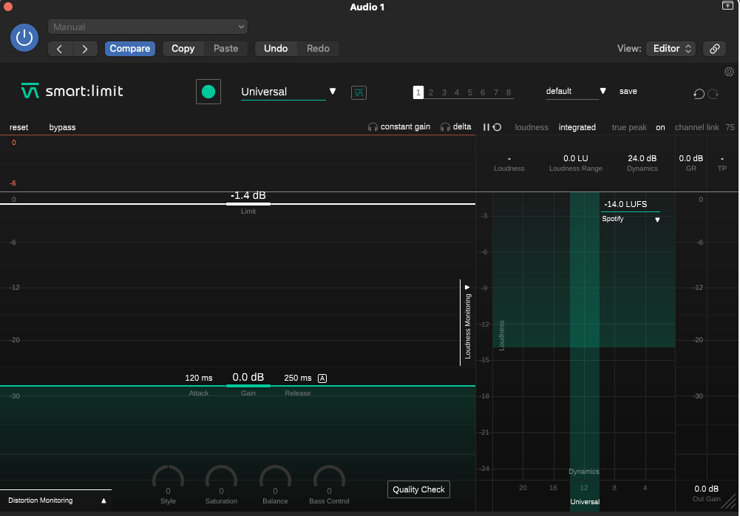Click the smart:limit logo
Viewport: 740px width, 516px height.
[72, 91]
